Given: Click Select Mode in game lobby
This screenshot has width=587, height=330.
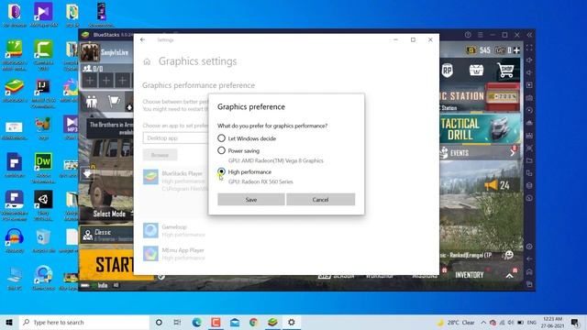Looking at the screenshot, I should coord(109,214).
